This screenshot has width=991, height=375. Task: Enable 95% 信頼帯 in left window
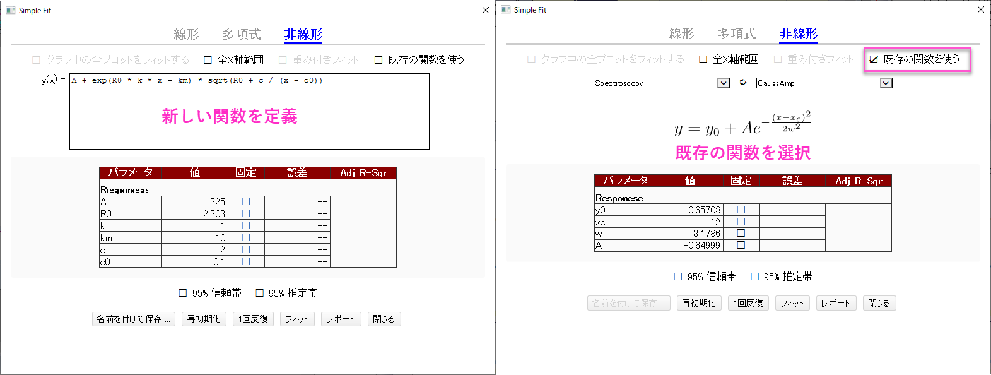pos(183,293)
